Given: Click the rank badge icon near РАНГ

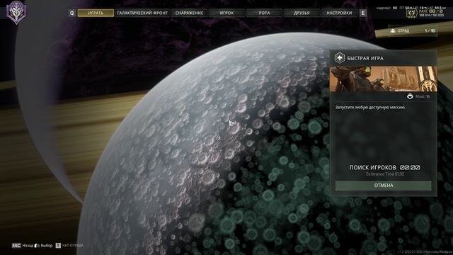Looking at the screenshot, I should pos(411,13).
